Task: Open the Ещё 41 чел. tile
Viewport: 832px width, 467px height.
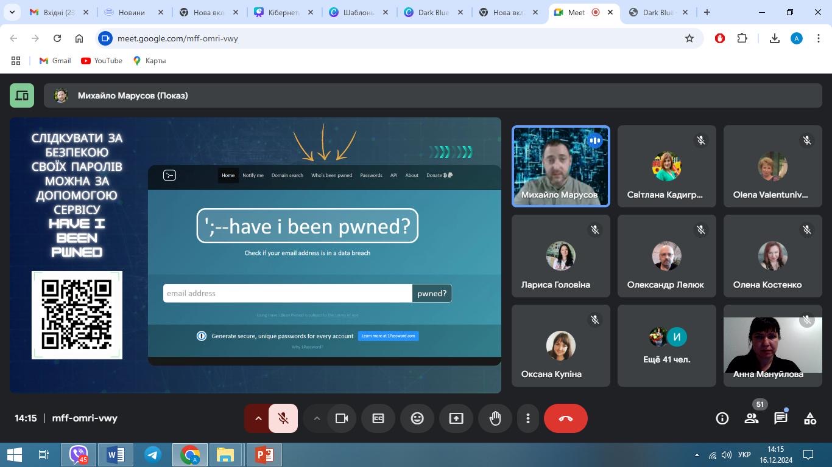Action: pyautogui.click(x=667, y=345)
